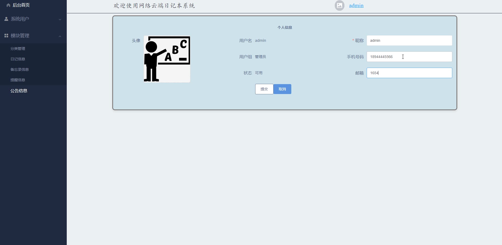This screenshot has height=245, width=502.
Task: Click the 欢迎使用网络云端日记本系统 title text
Action: [x=154, y=6]
